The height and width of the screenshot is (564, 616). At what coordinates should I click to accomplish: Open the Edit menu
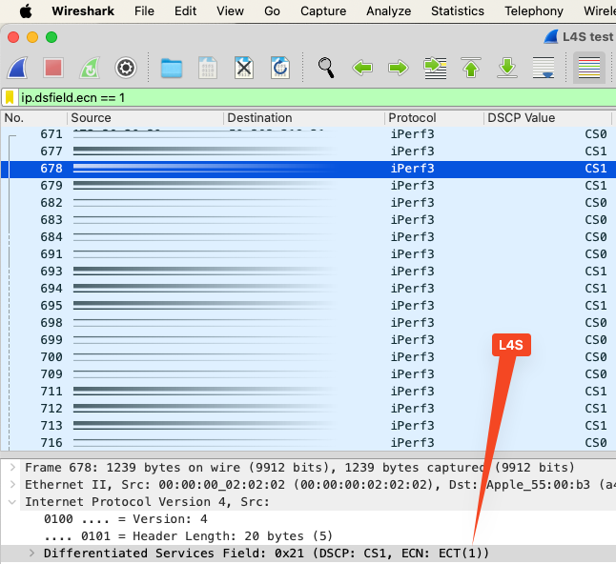pos(185,11)
